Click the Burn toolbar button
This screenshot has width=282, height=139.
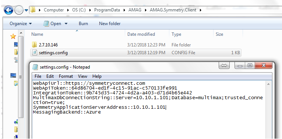[83, 24]
